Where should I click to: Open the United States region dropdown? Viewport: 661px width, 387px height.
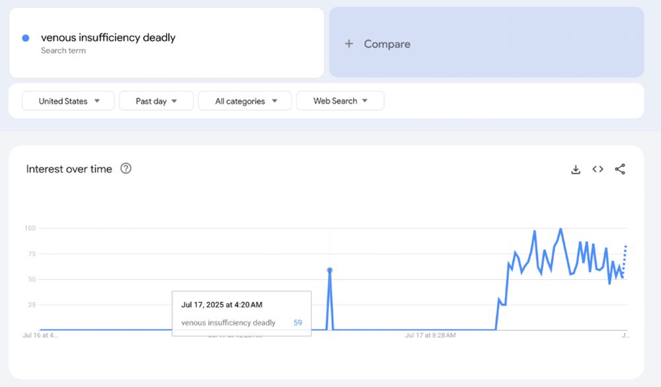pyautogui.click(x=67, y=100)
